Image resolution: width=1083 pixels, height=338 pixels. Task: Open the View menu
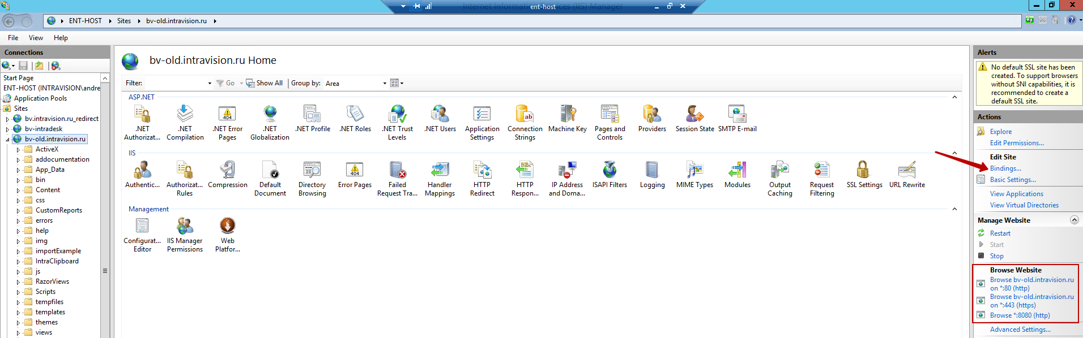click(36, 38)
